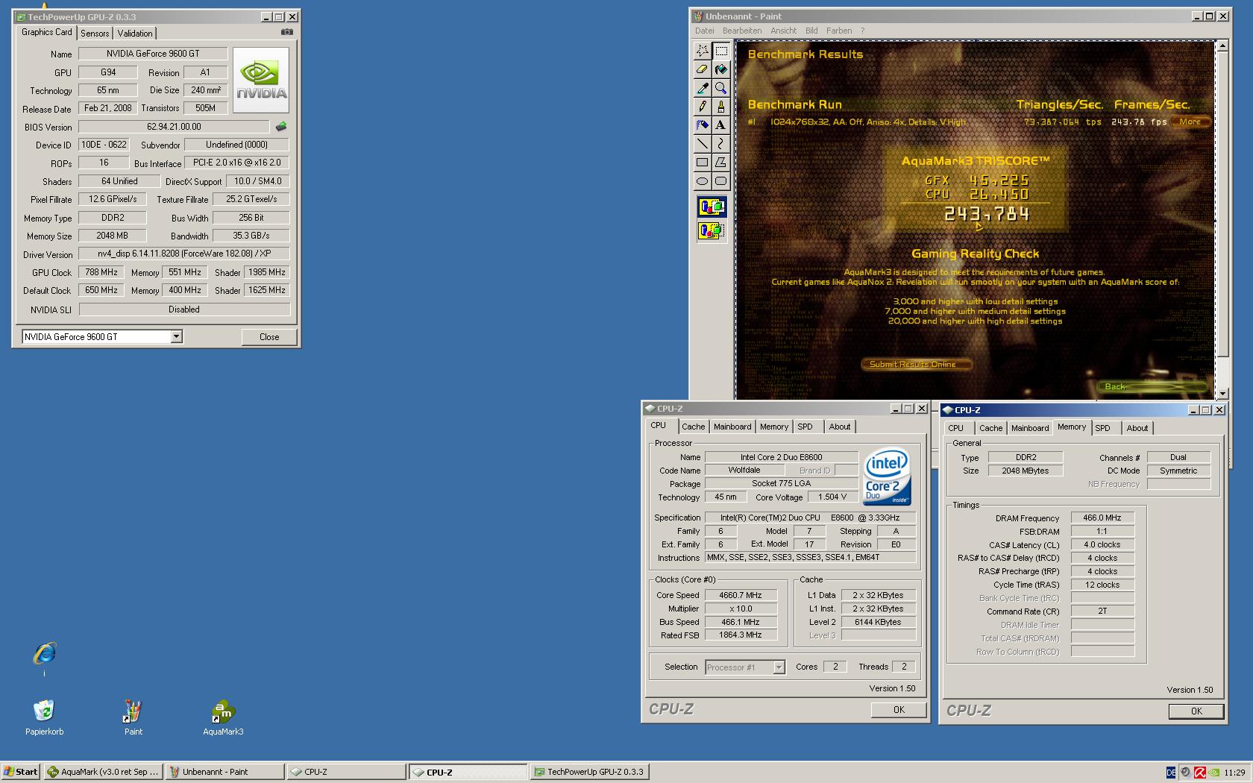Open the Cache tab in left CPU-Z

(x=693, y=427)
